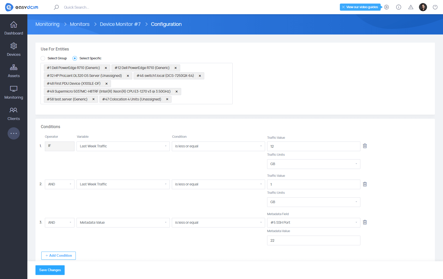Remove #12 Dell PowerEdge R710 tag
The image size is (443, 279).
pos(176,68)
